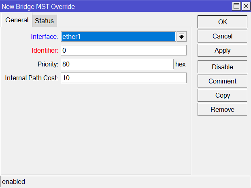Image resolution: width=251 pixels, height=188 pixels.
Task: Add a Comment to the entry
Action: tap(222, 81)
